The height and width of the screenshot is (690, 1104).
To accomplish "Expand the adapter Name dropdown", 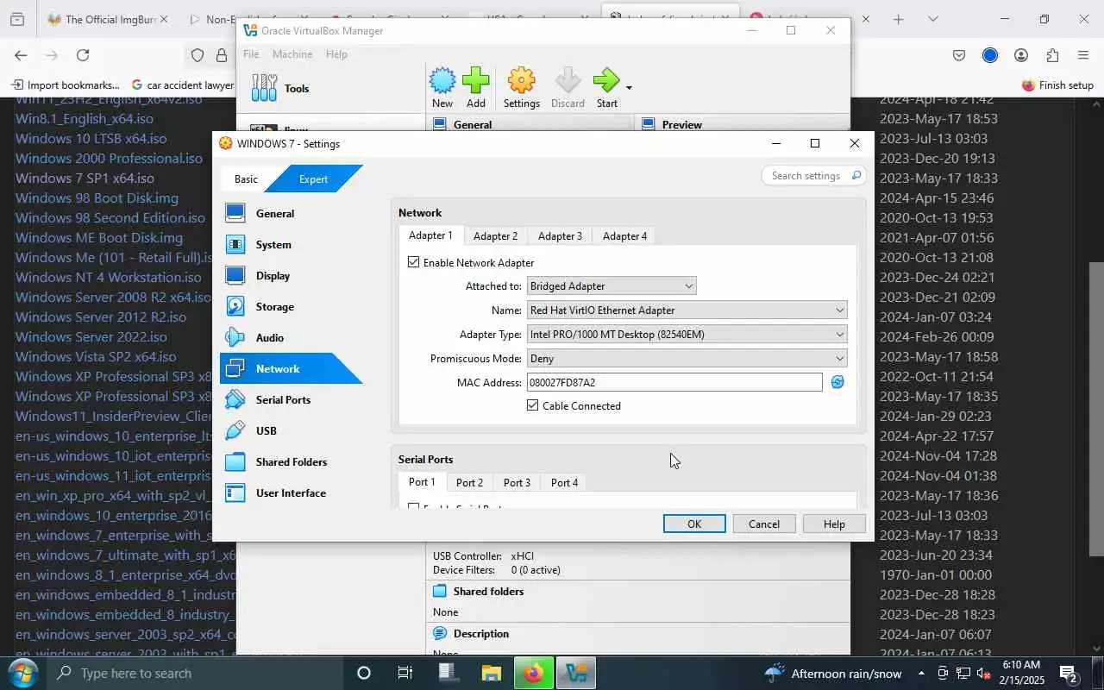I will 687,310.
